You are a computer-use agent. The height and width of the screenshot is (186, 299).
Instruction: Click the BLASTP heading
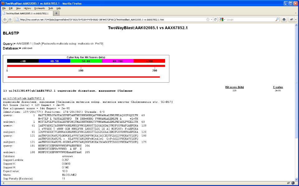(11, 33)
